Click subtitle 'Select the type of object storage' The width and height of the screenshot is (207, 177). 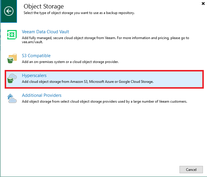click(49, 13)
